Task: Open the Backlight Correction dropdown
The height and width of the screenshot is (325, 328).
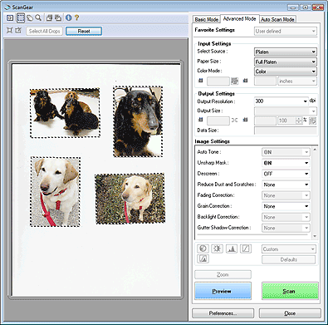Action: (286, 217)
